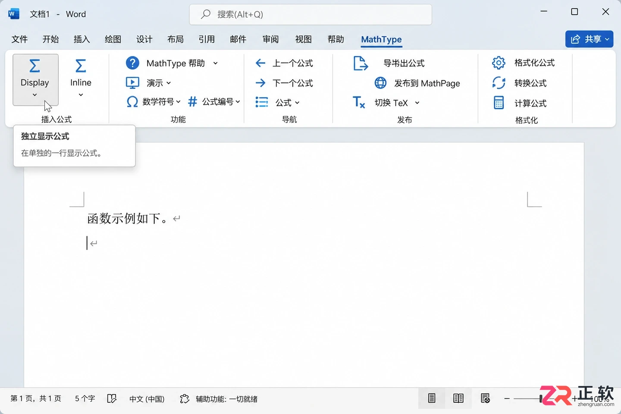Image resolution: width=621 pixels, height=414 pixels.
Task: Click the equation list icon in navigation
Action: [x=261, y=102]
